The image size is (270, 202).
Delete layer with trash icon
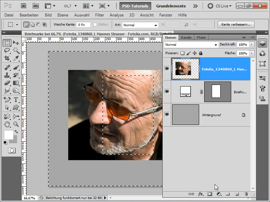coord(246,194)
